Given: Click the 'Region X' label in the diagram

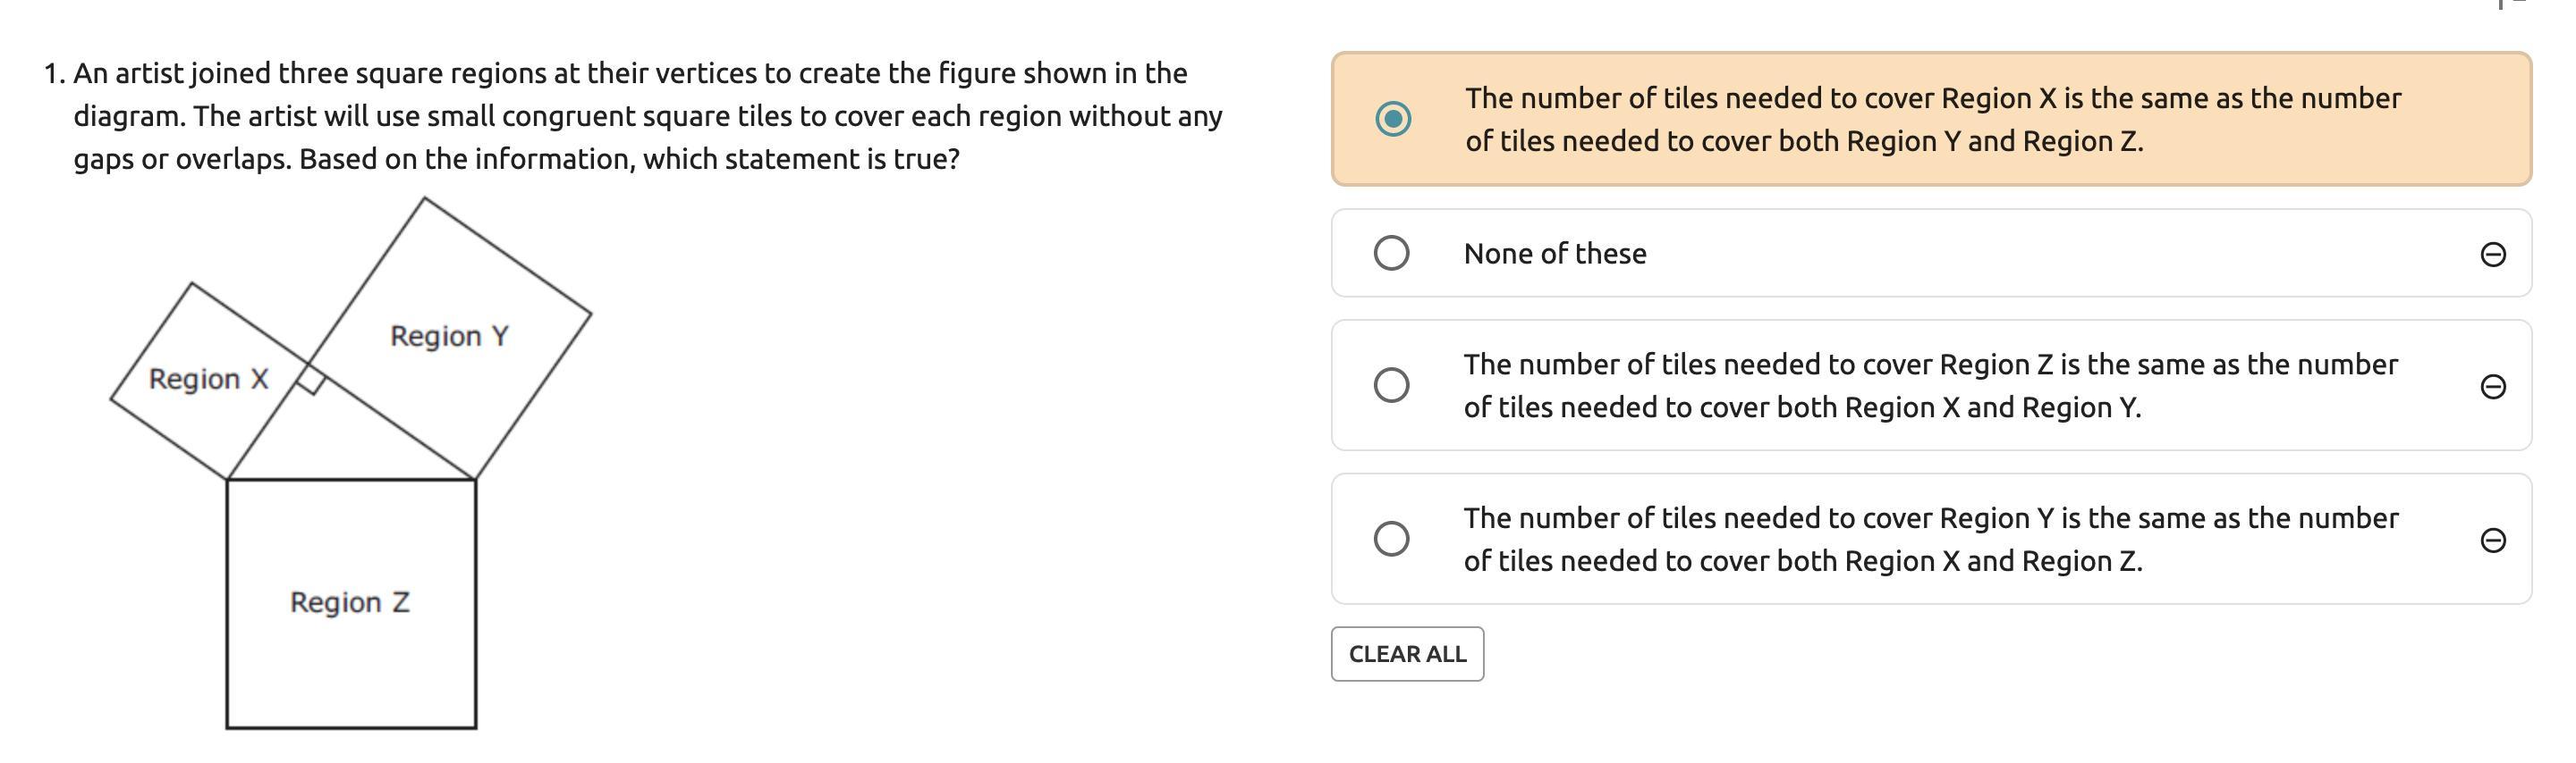Looking at the screenshot, I should (x=208, y=379).
